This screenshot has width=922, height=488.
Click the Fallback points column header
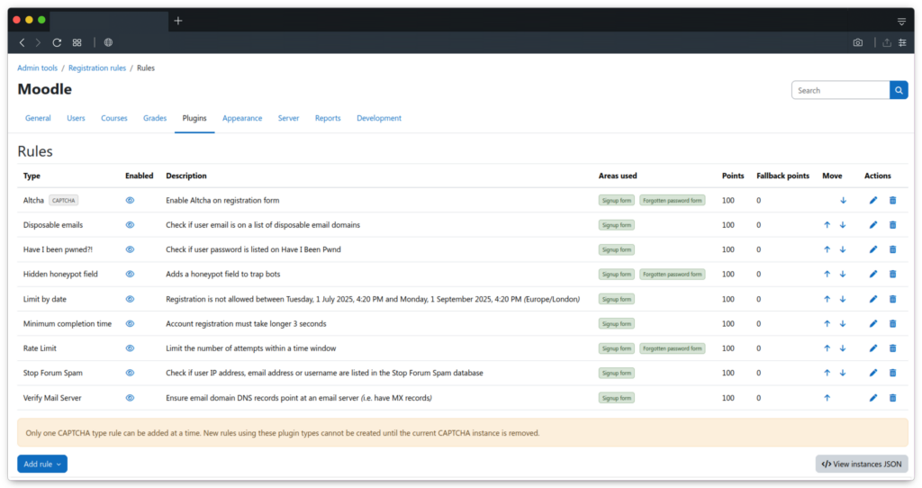click(x=782, y=176)
